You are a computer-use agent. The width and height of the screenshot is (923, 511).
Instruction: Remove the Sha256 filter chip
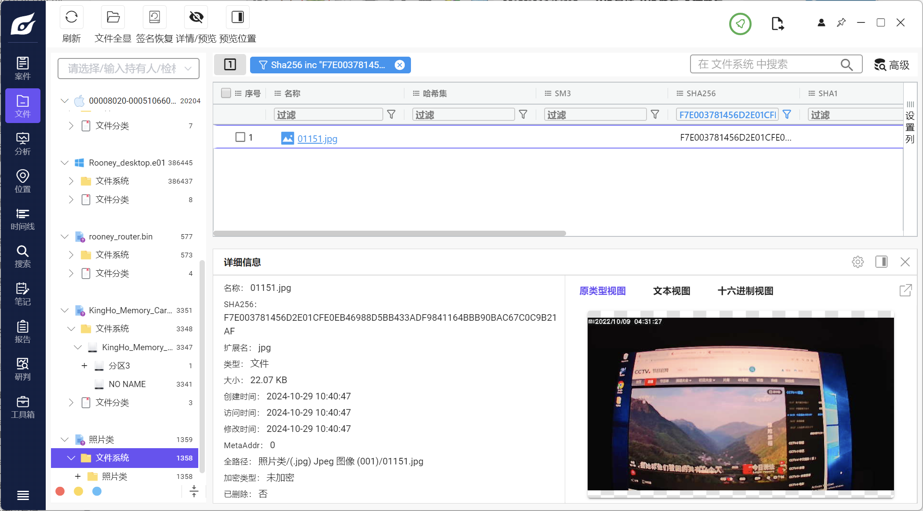400,65
